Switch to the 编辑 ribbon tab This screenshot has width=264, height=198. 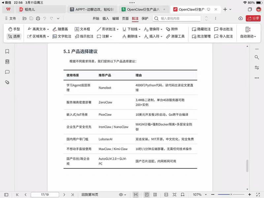(x=115, y=18)
